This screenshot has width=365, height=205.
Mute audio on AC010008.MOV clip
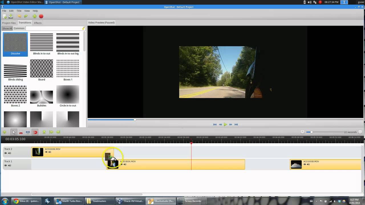[308, 164]
